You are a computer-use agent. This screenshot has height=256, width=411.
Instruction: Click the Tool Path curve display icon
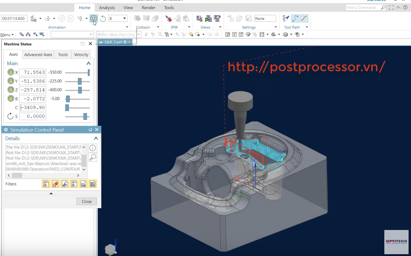[304, 18]
